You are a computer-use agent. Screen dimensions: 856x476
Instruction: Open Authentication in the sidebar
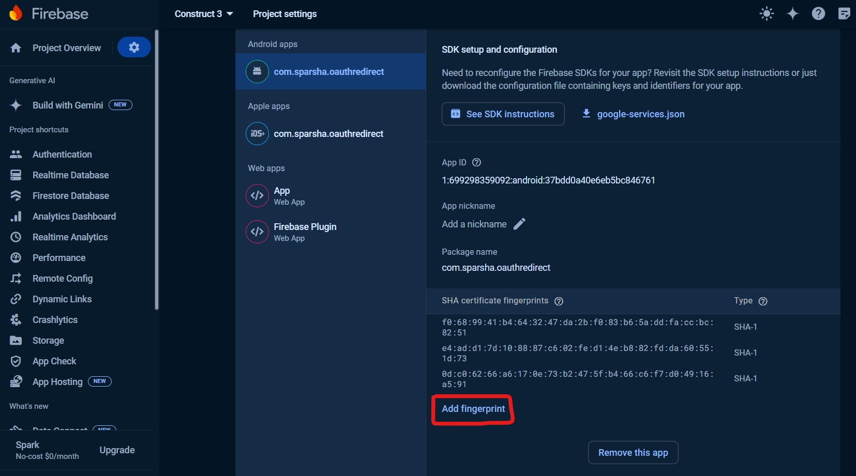click(x=62, y=155)
